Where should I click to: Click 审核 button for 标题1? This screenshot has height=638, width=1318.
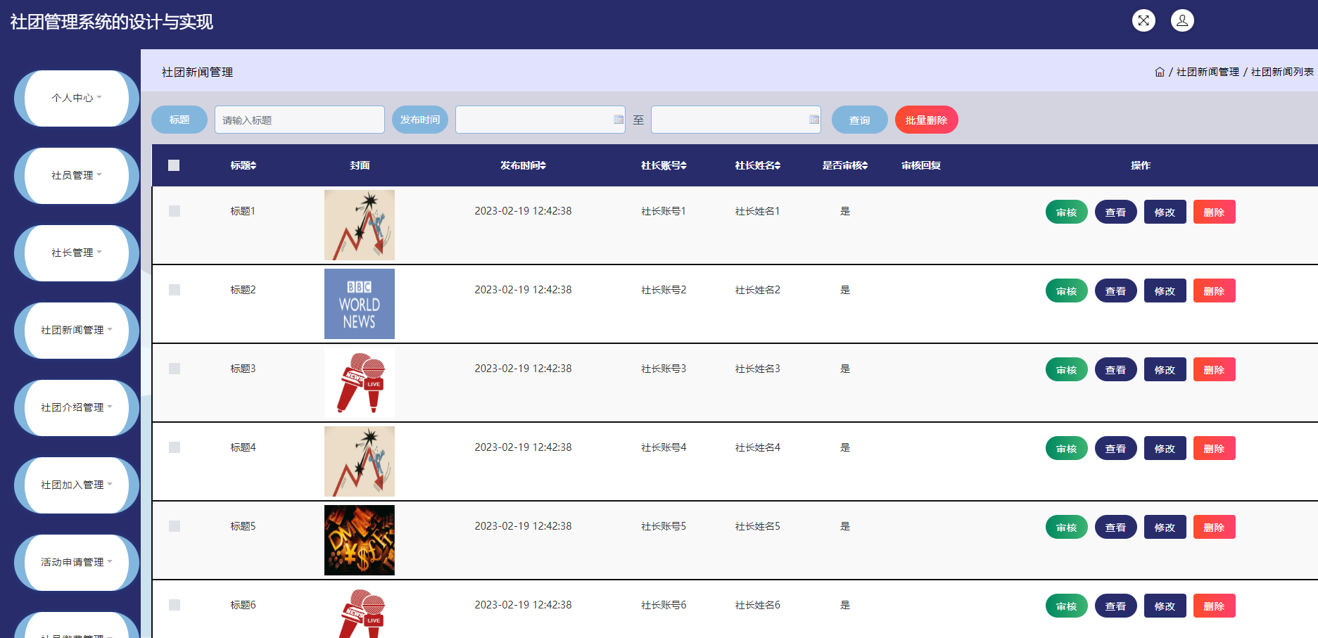tap(1067, 212)
